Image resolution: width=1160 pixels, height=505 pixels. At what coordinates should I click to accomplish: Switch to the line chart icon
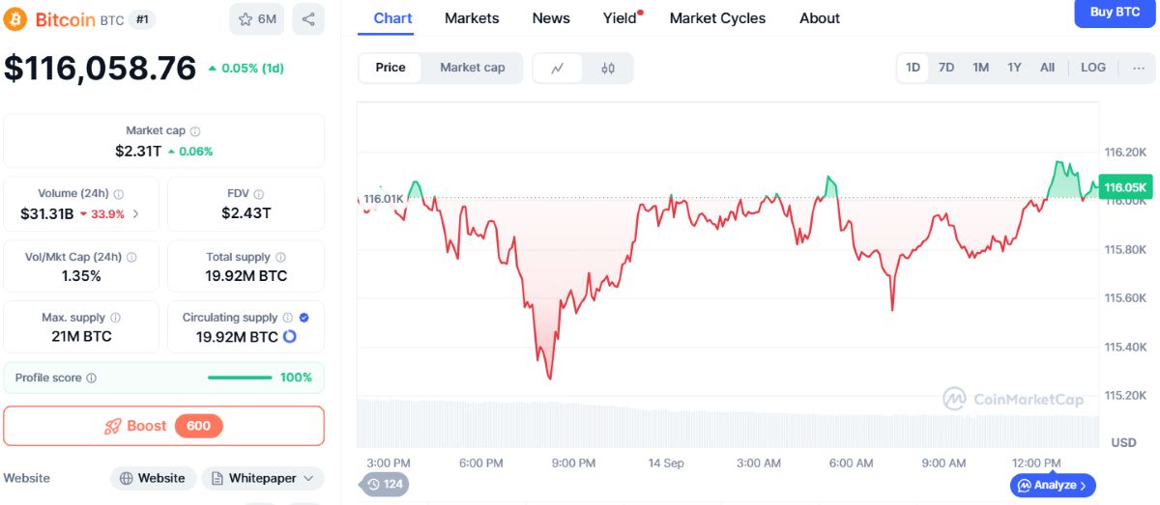(558, 68)
